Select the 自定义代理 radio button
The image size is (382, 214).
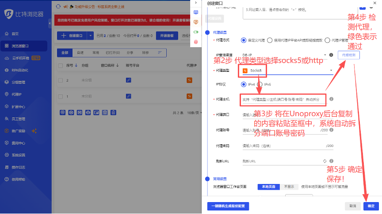(244, 40)
